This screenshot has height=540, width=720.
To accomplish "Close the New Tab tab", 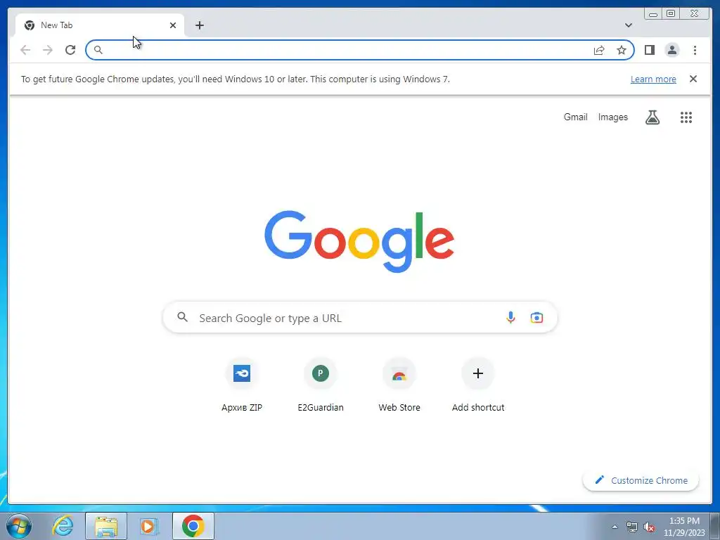I will (x=173, y=25).
